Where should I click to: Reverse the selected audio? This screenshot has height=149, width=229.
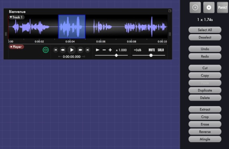(x=205, y=132)
